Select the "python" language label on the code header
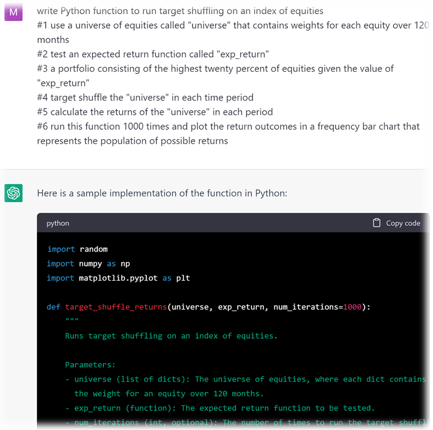The image size is (433, 430). coord(58,223)
